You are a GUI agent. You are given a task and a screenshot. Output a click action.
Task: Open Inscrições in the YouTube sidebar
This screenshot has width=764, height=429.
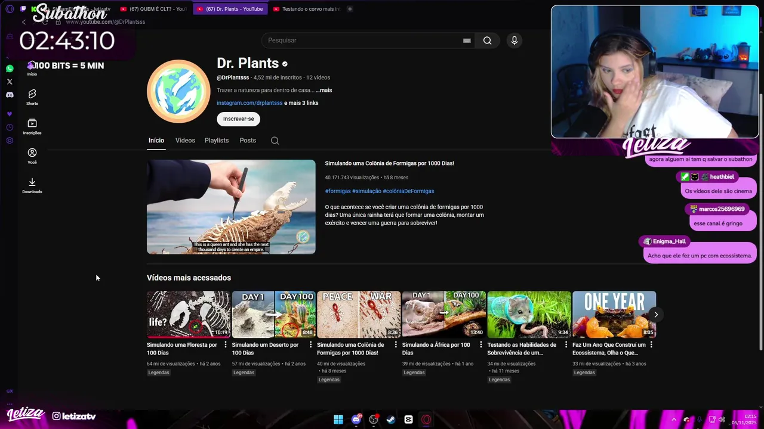point(32,126)
